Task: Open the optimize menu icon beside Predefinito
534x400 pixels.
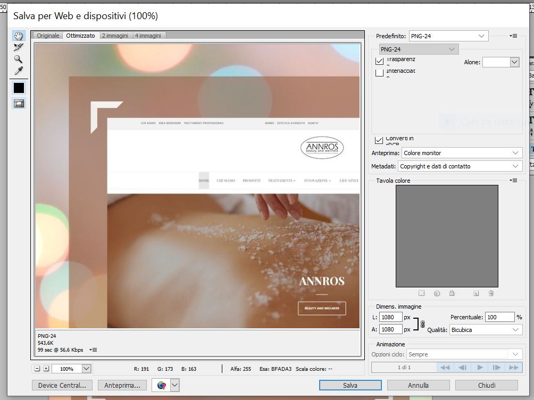Action: (513, 36)
